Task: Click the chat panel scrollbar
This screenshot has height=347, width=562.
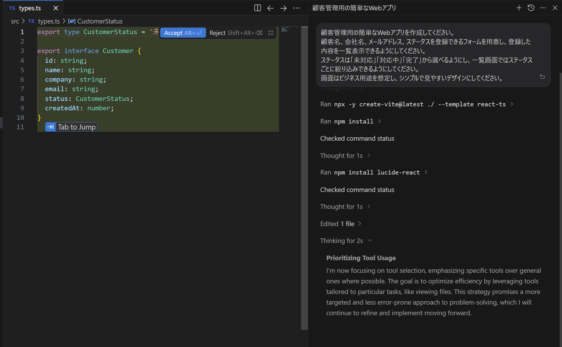Action: [560, 209]
